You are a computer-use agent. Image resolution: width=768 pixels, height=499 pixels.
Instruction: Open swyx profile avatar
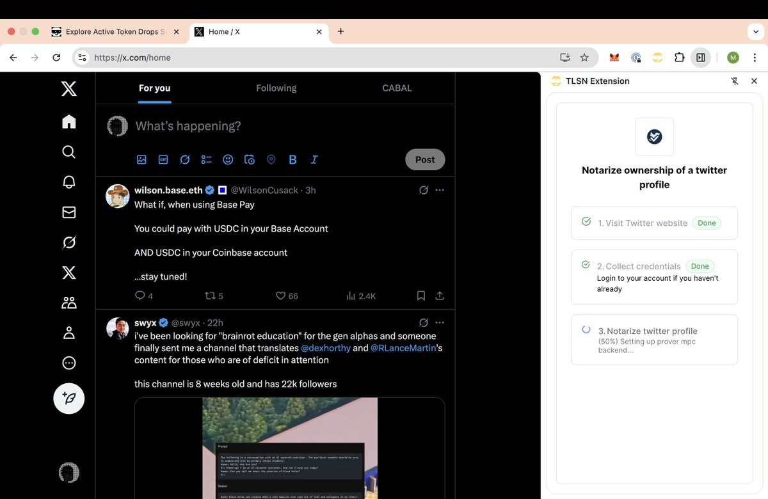tap(118, 328)
